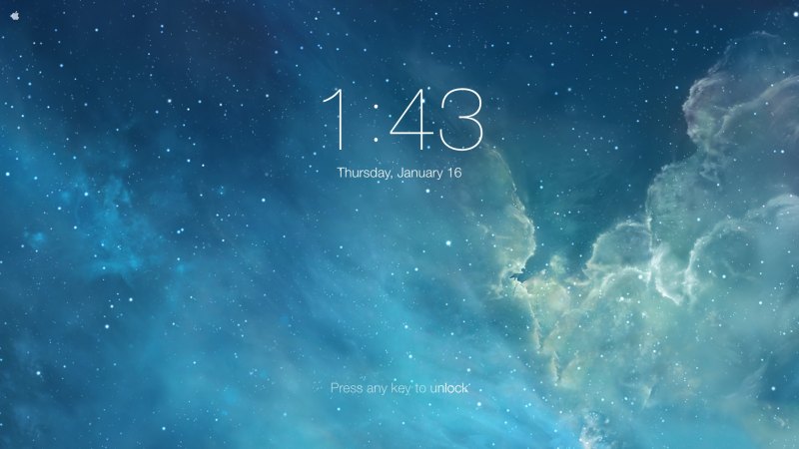Image resolution: width=799 pixels, height=449 pixels.
Task: Click the Apple logo icon
Action: pyautogui.click(x=14, y=16)
